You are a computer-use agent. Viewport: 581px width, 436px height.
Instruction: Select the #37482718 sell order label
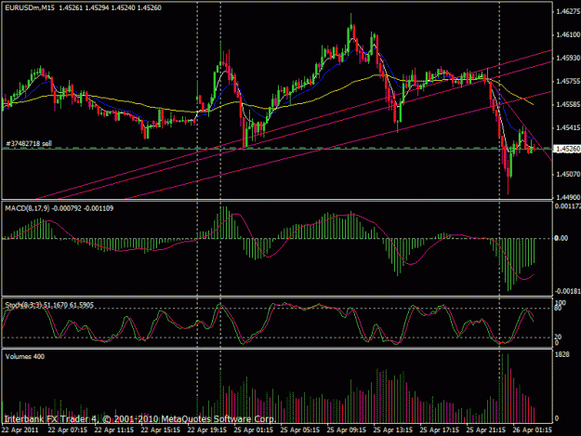coord(29,143)
